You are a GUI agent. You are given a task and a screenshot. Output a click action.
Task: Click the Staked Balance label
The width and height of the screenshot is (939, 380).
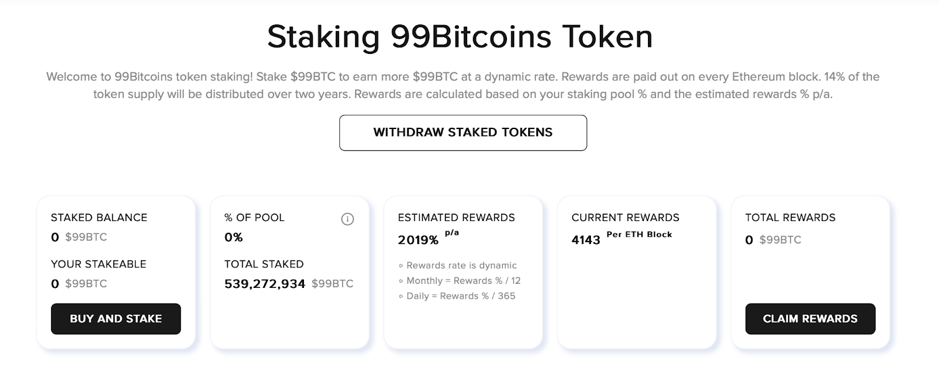point(99,218)
